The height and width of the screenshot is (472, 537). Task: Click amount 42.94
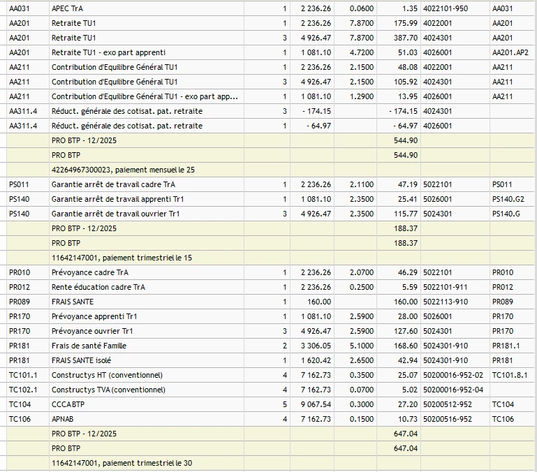(x=408, y=361)
